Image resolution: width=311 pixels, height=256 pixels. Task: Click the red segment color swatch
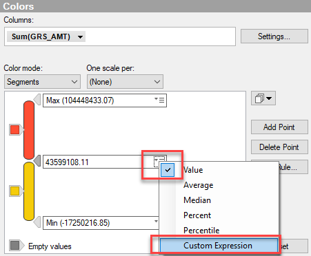(15, 130)
